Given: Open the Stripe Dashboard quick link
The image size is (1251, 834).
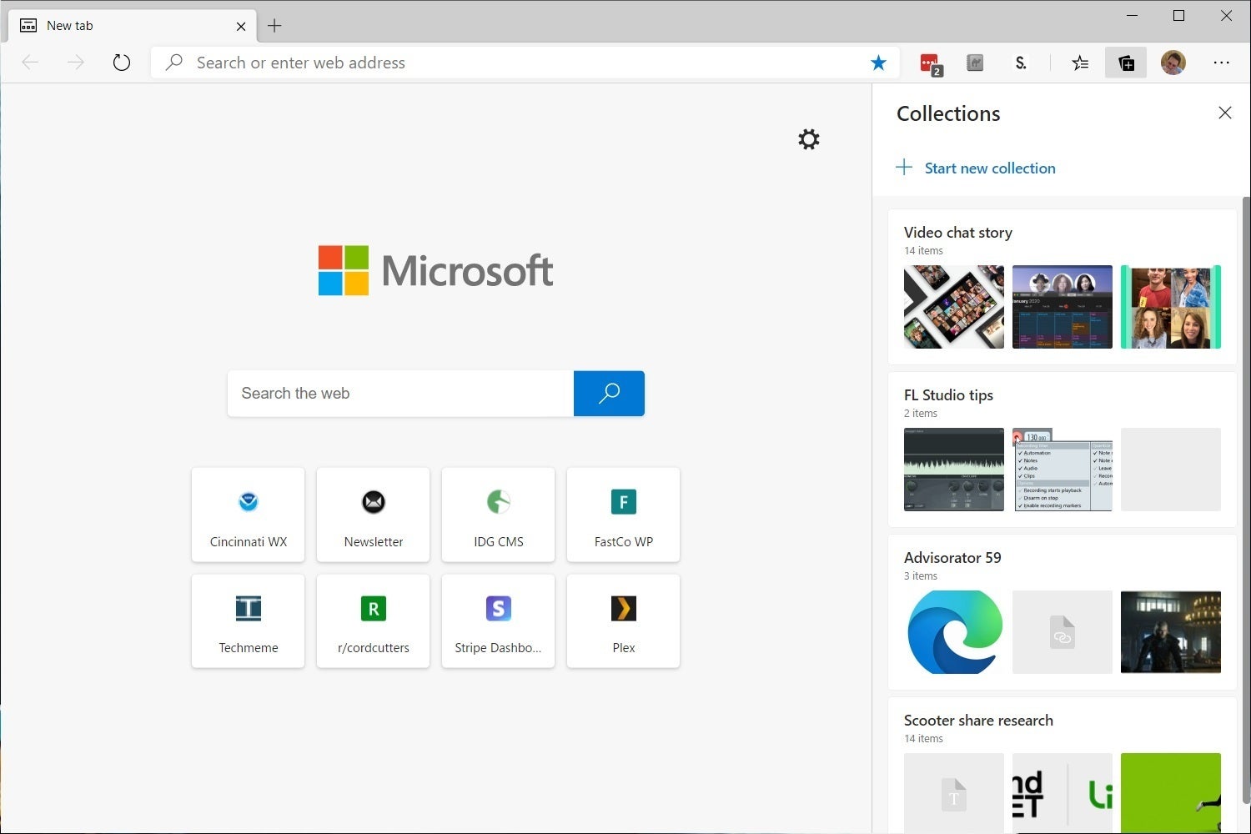Looking at the screenshot, I should click(x=498, y=620).
